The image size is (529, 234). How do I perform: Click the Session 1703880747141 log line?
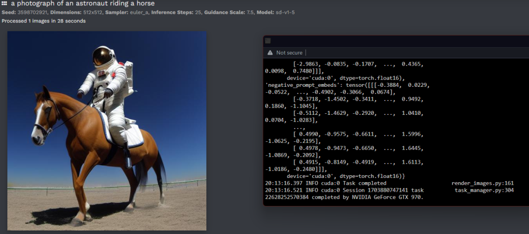(x=344, y=191)
